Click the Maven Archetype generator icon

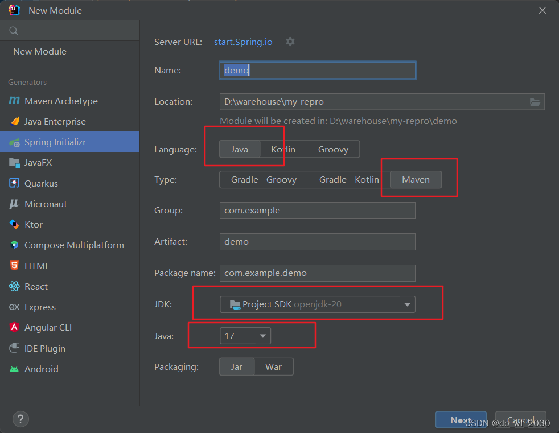pos(14,101)
